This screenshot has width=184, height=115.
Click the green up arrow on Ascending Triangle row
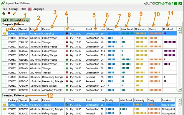67,90
